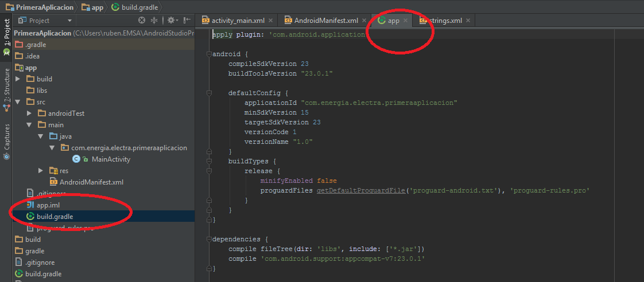The height and width of the screenshot is (282, 644).
Task: Click the applicationId line in editor
Action: click(351, 103)
